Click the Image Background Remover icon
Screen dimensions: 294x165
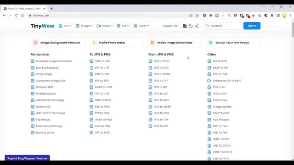click(35, 43)
